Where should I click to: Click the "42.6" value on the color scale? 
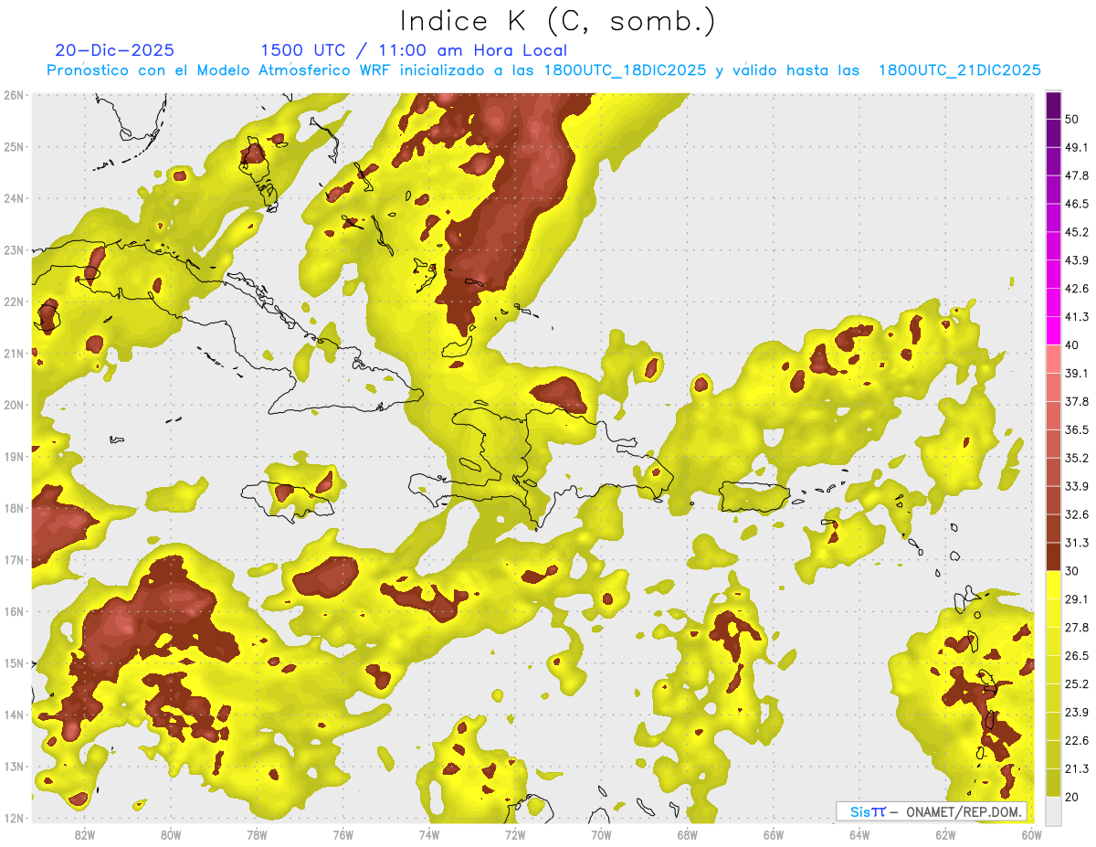click(1077, 289)
